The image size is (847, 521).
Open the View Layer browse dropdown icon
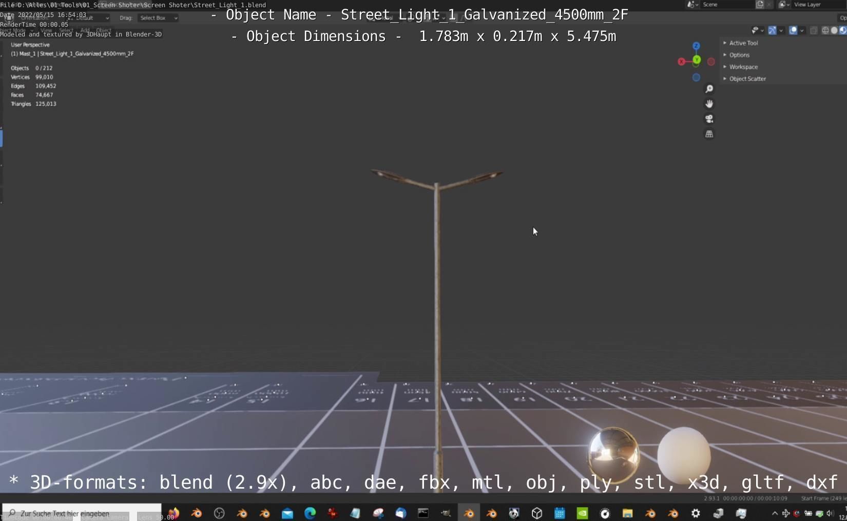tap(784, 5)
